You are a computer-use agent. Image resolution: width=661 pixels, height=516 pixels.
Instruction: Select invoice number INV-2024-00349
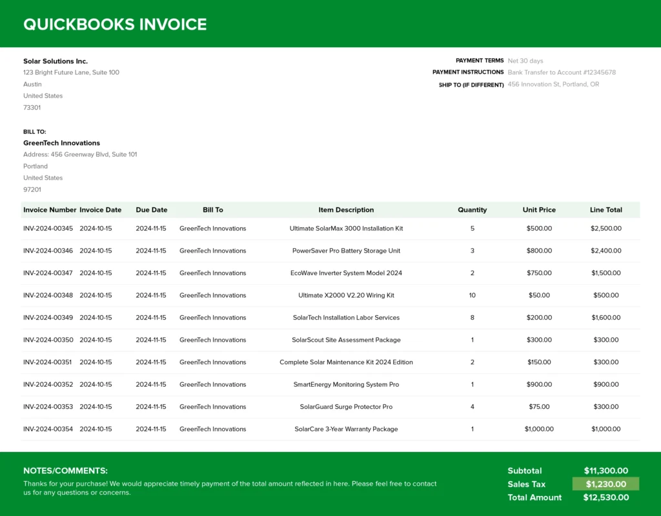click(x=48, y=318)
